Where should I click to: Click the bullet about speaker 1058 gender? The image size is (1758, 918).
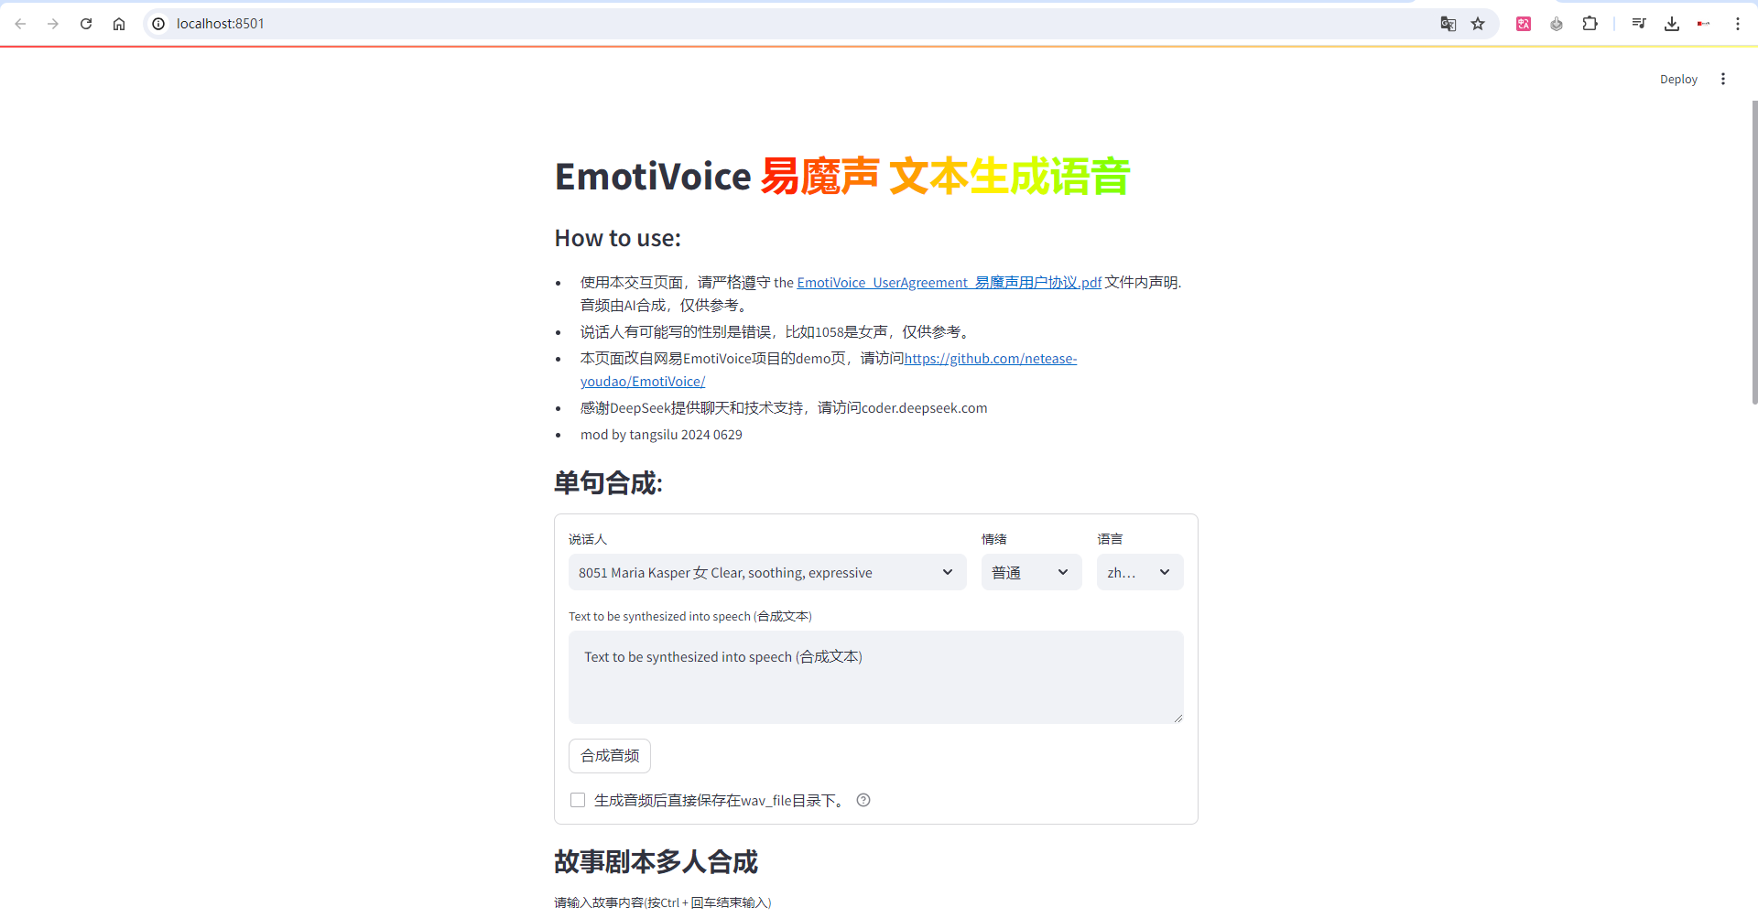coord(777,332)
